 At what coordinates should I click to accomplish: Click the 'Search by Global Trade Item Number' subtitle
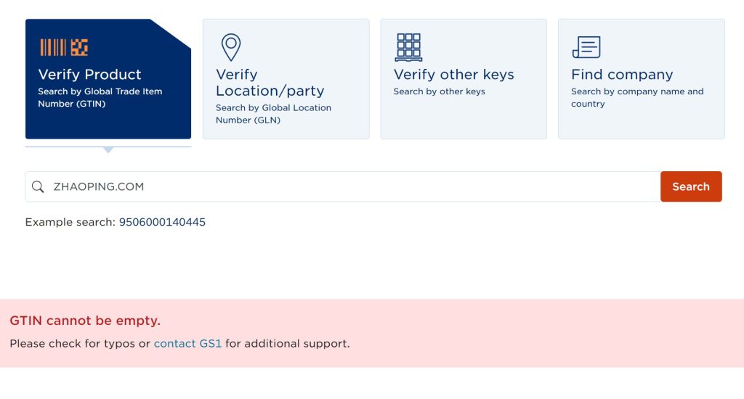coord(100,98)
